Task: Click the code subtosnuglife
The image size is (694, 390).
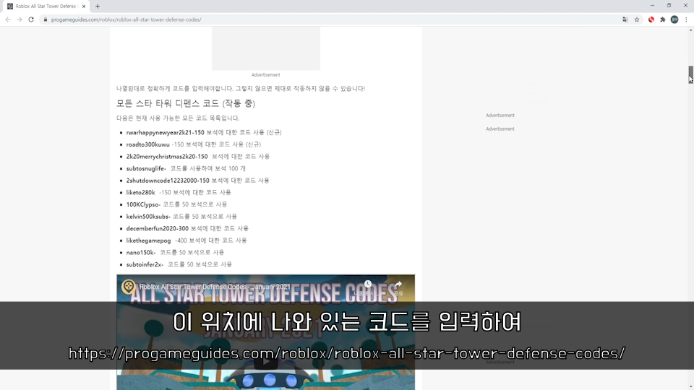Action: [145, 168]
